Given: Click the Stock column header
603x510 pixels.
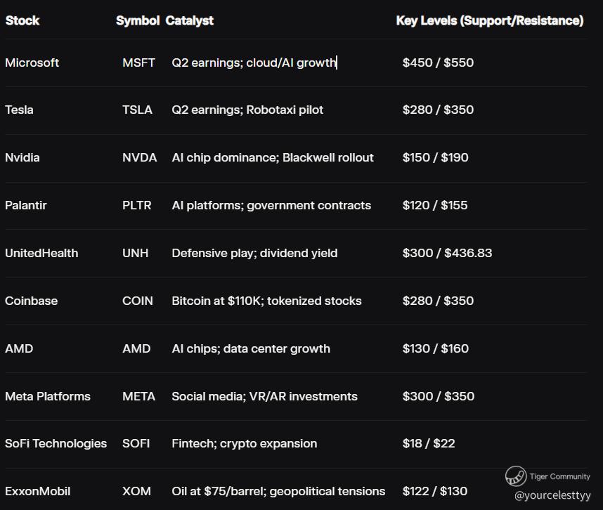Looking at the screenshot, I should click(22, 20).
